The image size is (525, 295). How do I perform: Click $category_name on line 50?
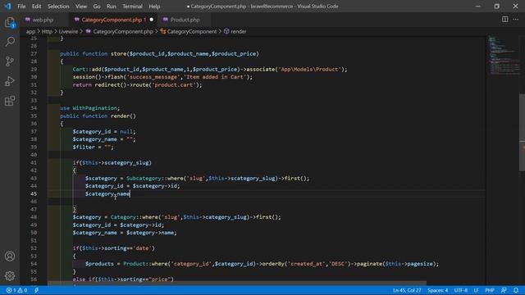coord(95,233)
